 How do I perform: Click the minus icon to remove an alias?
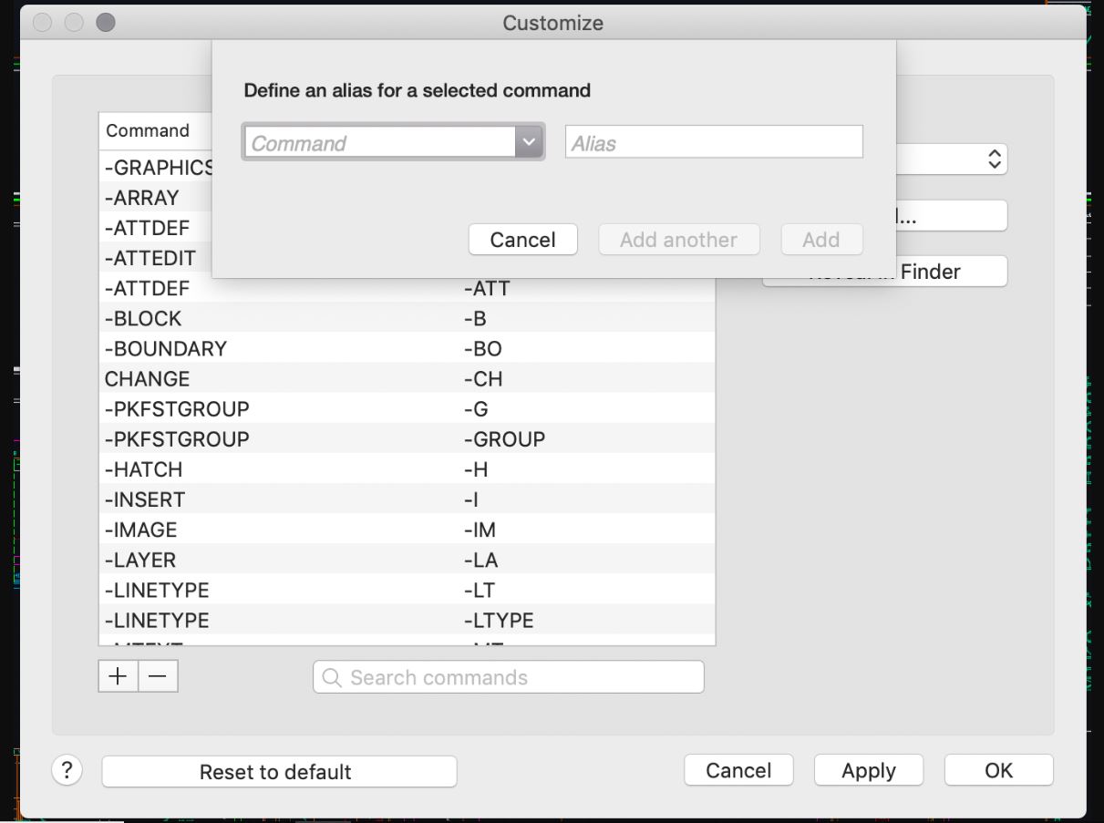[x=157, y=676]
